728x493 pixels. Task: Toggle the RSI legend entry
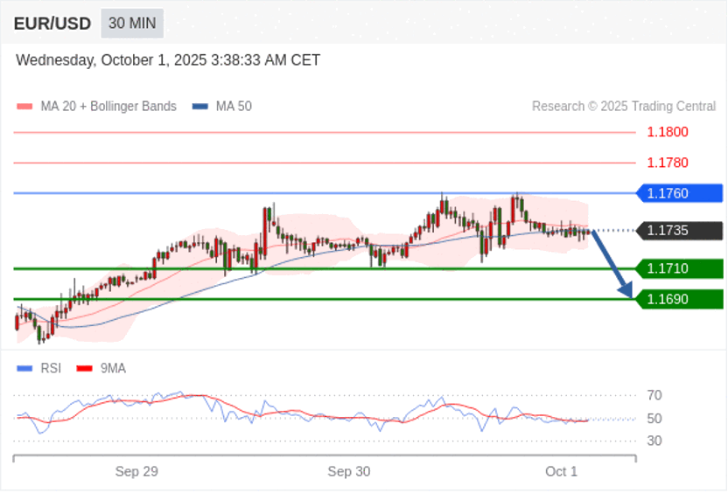[x=40, y=369]
